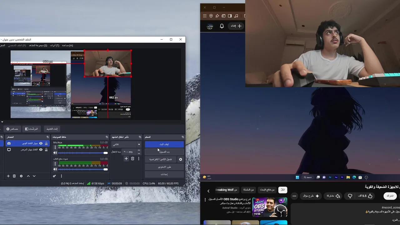Like the YouTube video (5.5 thousand)
This screenshot has height=225, width=400.
pyautogui.click(x=365, y=196)
